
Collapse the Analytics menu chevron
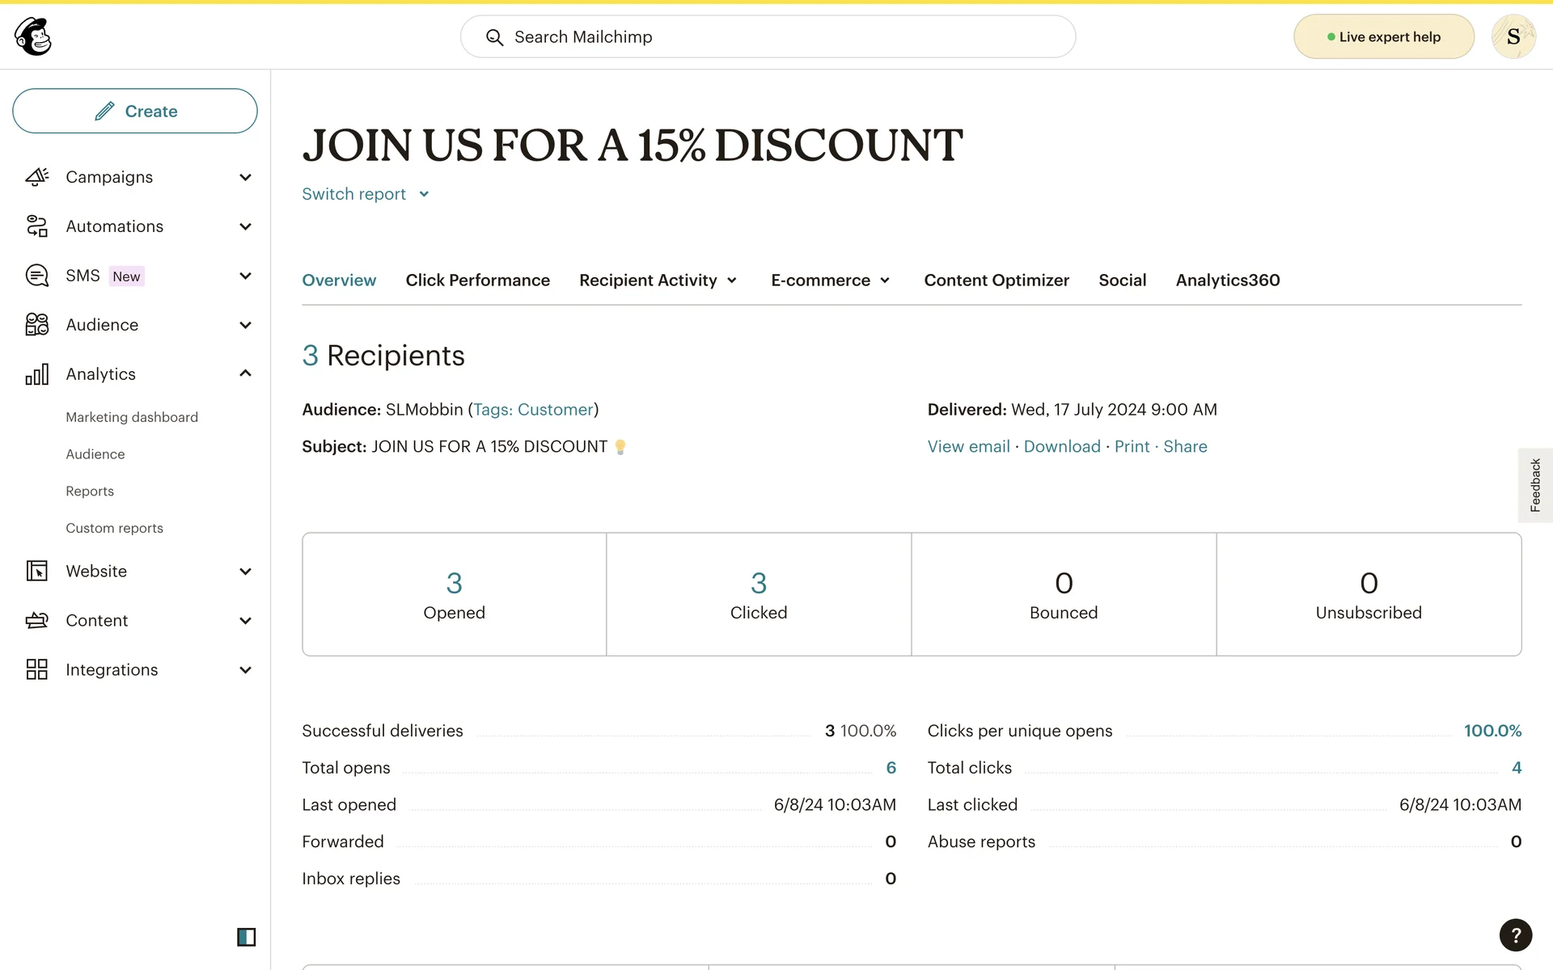[x=245, y=373]
